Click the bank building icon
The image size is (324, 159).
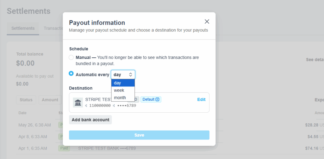coord(78,103)
